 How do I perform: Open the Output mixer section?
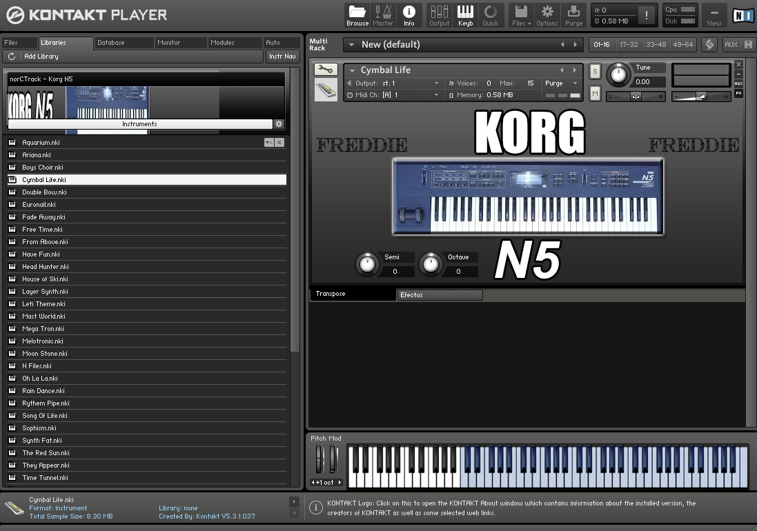tap(440, 15)
